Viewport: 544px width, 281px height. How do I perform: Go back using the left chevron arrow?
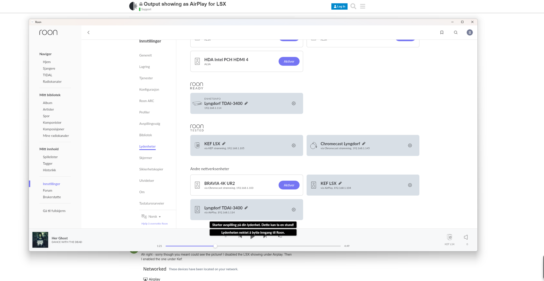(88, 33)
